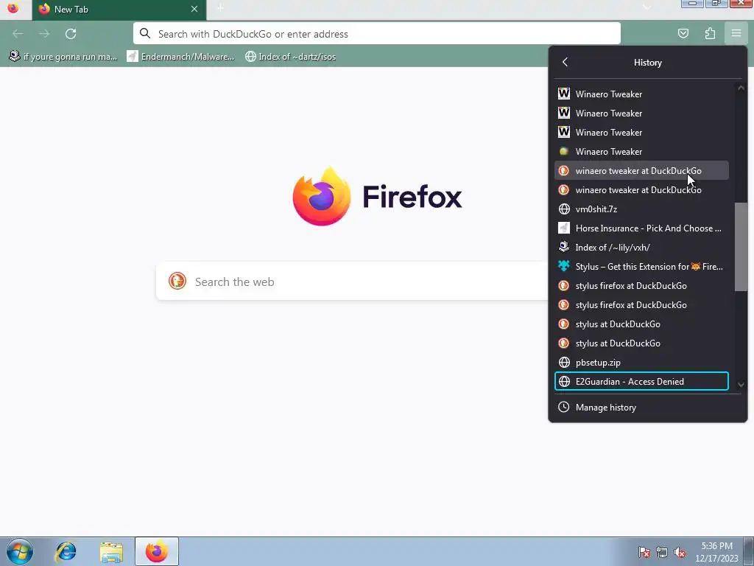Open vm0shit.7z history entry
The width and height of the screenshot is (754, 566).
click(x=641, y=209)
